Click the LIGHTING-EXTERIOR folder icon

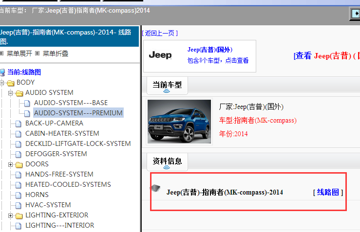19,216
